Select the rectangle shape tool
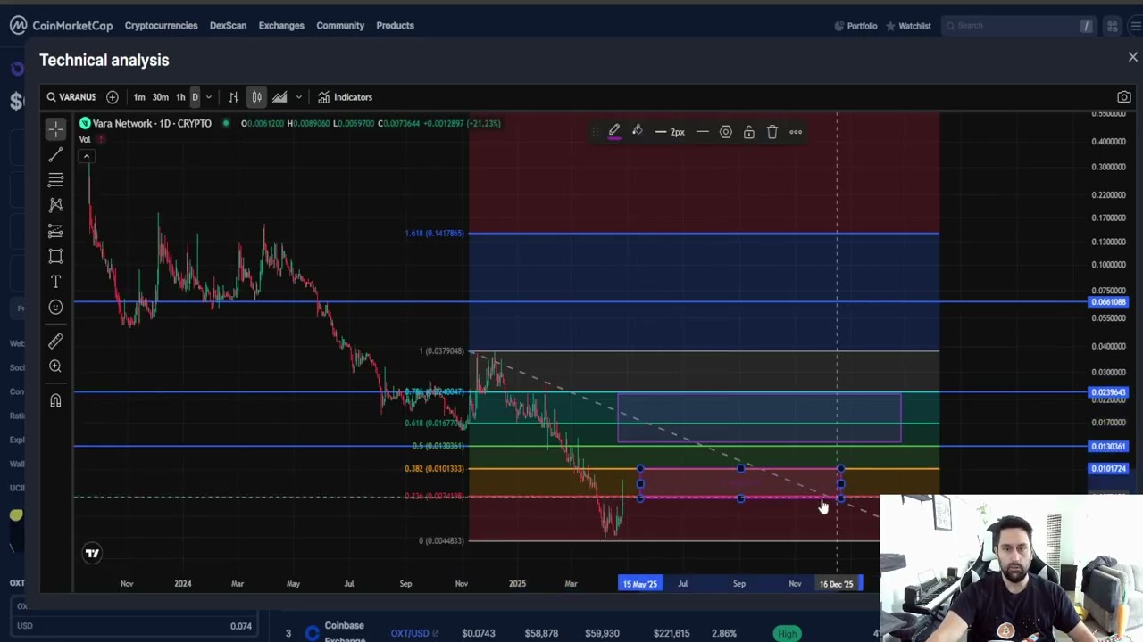The width and height of the screenshot is (1143, 642). (55, 257)
